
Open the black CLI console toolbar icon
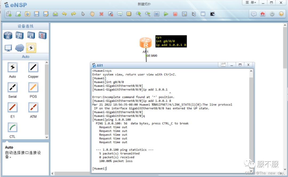pos(212,14)
